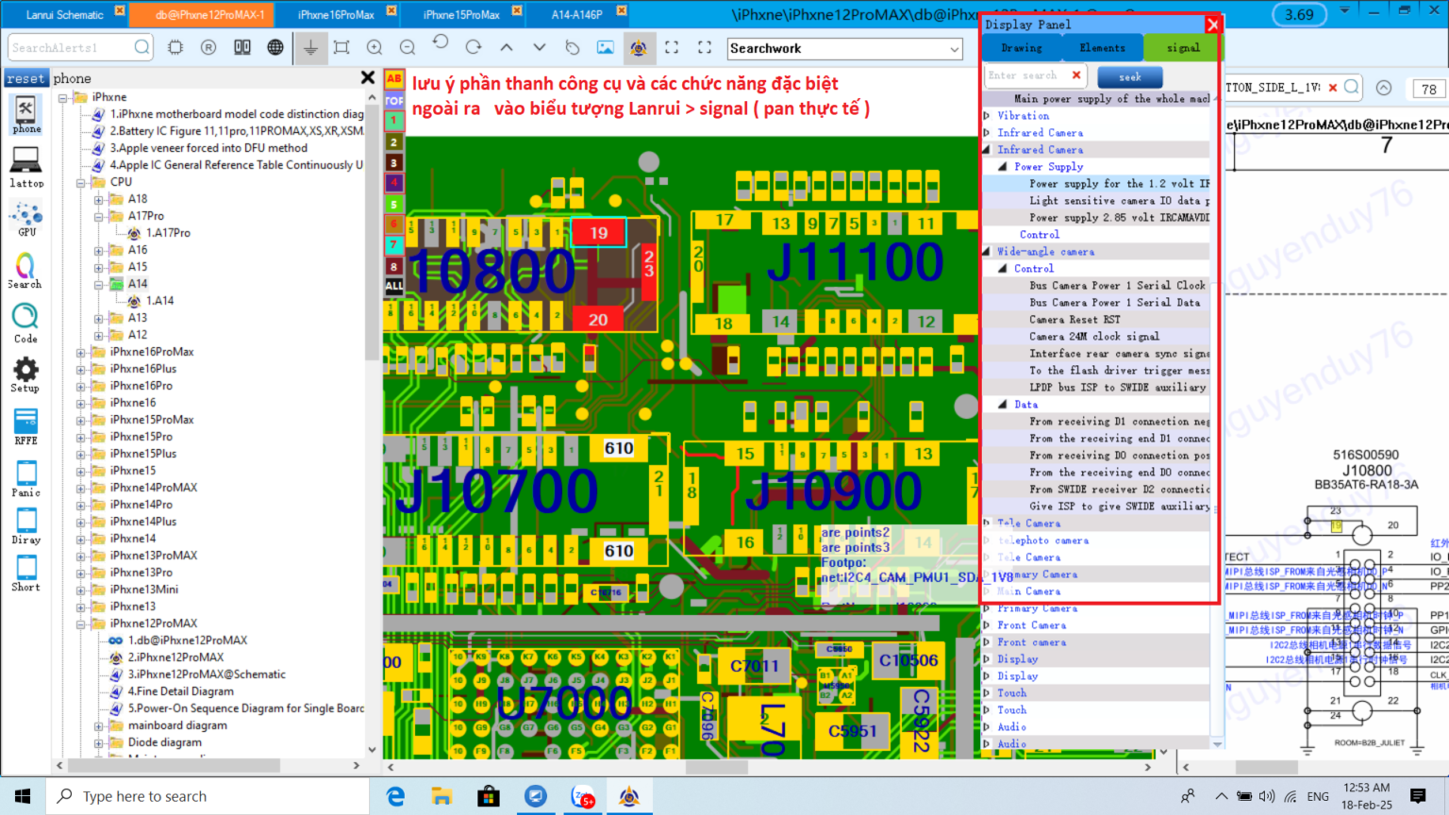
Task: Select the layer 5 green color swatch
Action: click(x=393, y=204)
